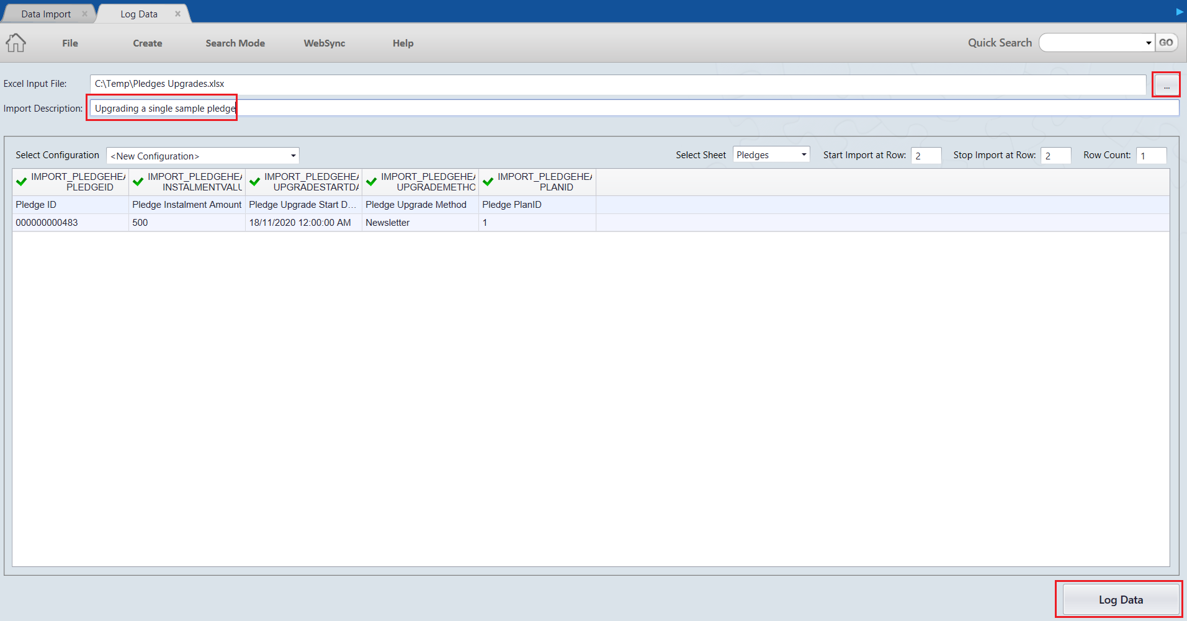Click the Pledge Upgrade Method cell
The image size is (1187, 621).
coord(420,205)
